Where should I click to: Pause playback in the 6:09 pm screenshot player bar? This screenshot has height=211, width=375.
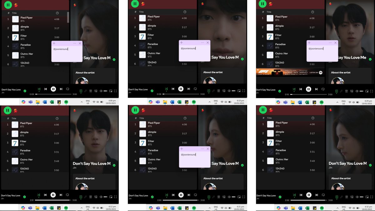point(53,89)
